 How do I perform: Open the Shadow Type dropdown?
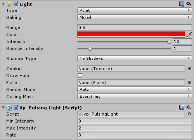coord(135,59)
